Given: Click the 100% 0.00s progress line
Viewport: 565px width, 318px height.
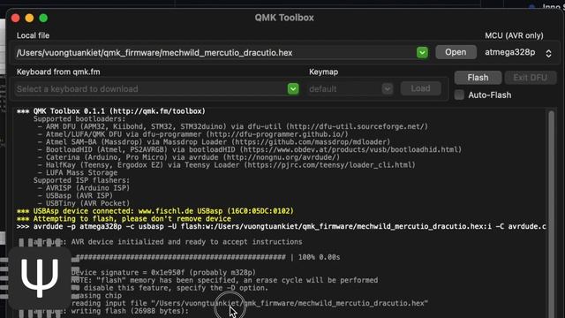Looking at the screenshot, I should 208,257.
